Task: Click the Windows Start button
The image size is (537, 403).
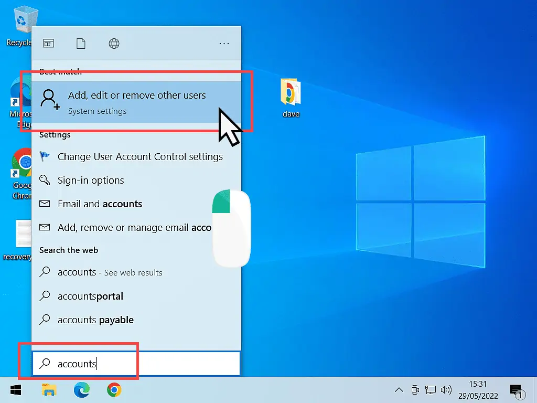Action: (15, 390)
